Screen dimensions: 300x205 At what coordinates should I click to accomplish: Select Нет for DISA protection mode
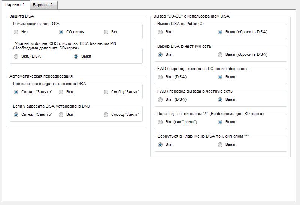coord(16,32)
